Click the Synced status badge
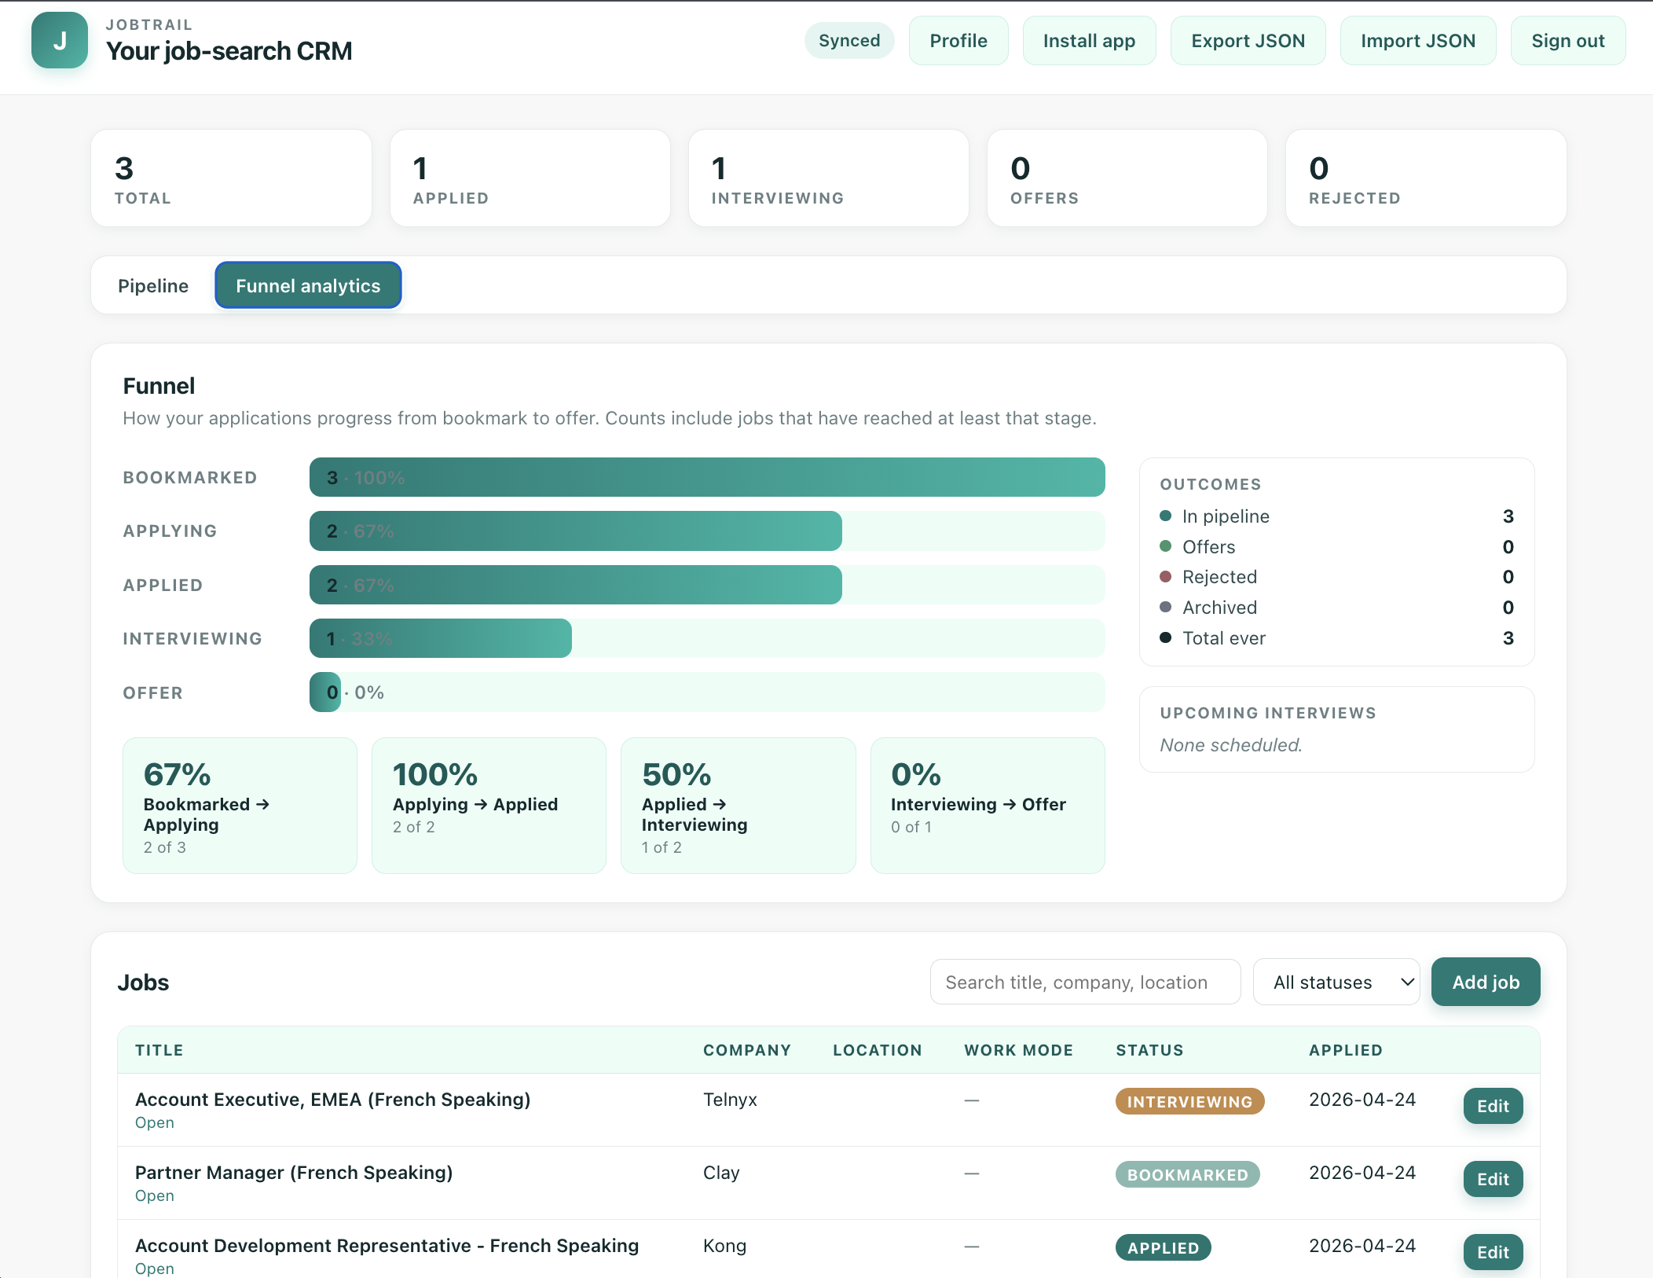This screenshot has height=1278, width=1653. pos(849,41)
